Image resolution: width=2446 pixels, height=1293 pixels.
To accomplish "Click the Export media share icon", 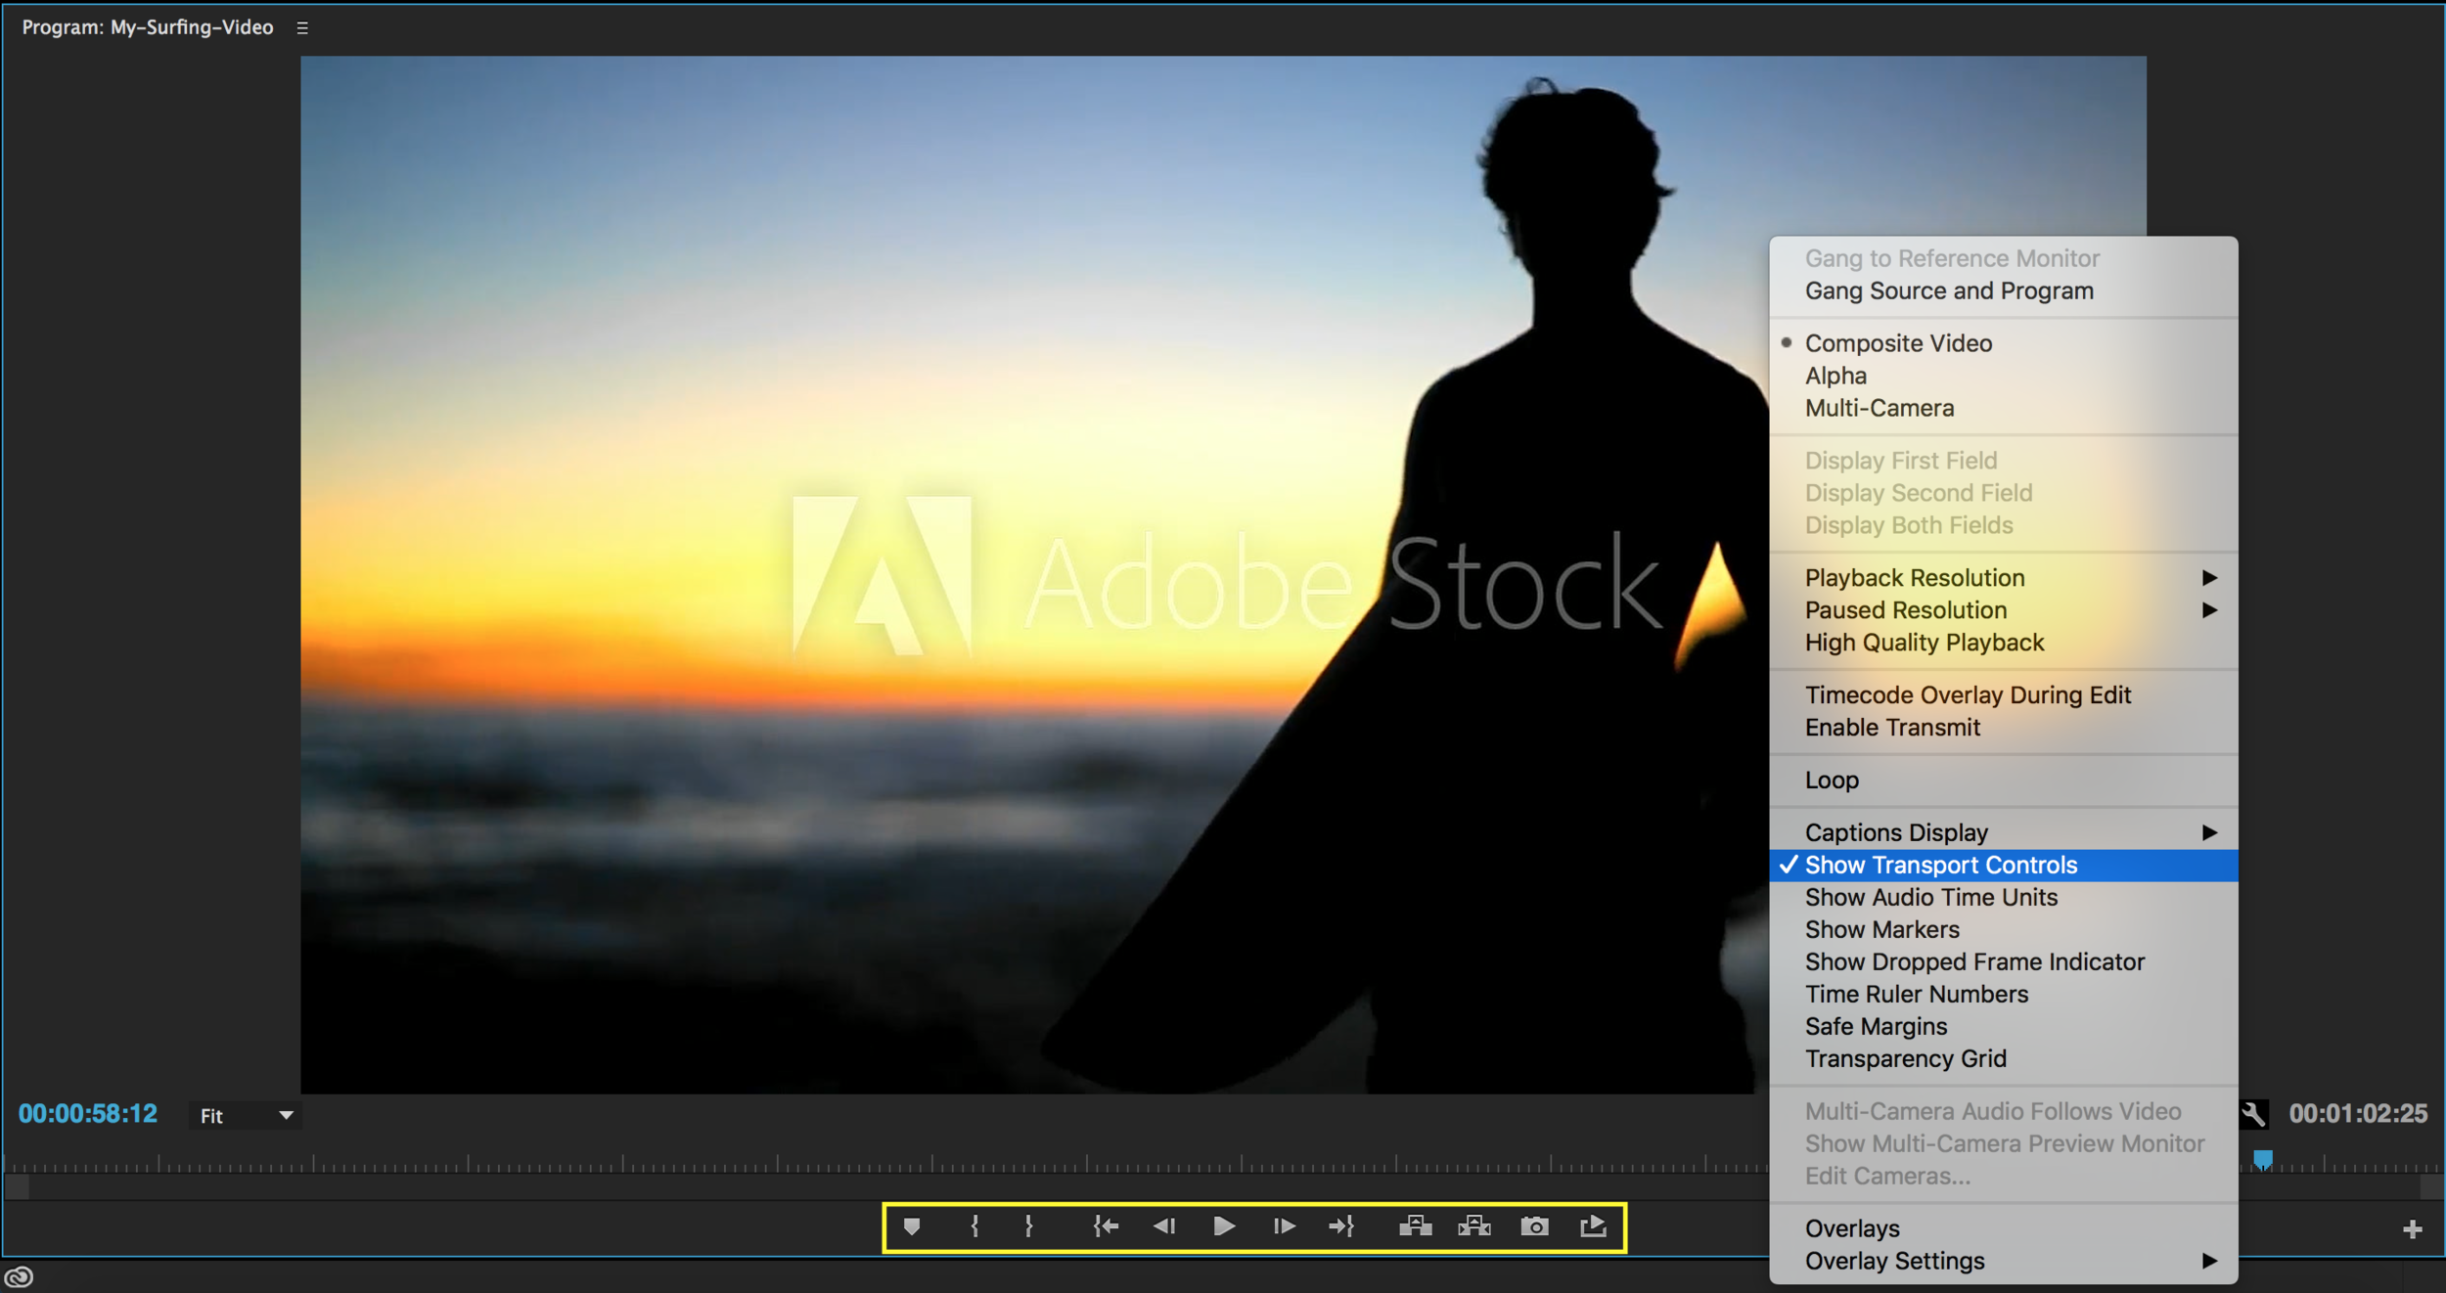I will (x=1594, y=1226).
